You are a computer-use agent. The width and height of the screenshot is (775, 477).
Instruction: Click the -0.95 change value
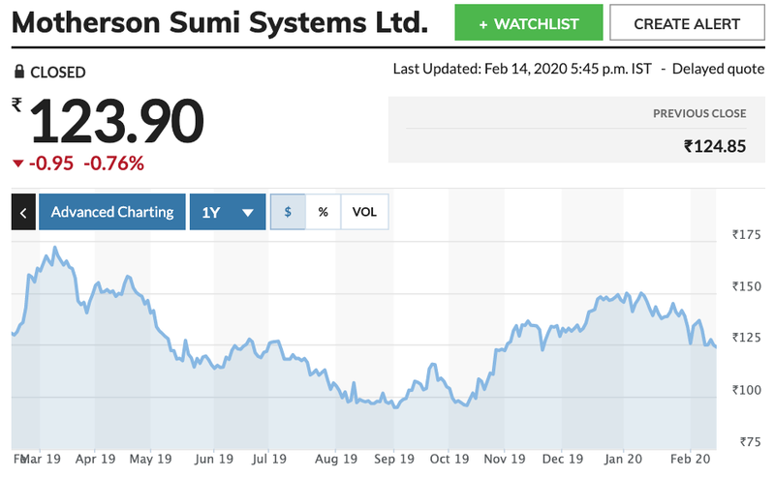pos(51,164)
